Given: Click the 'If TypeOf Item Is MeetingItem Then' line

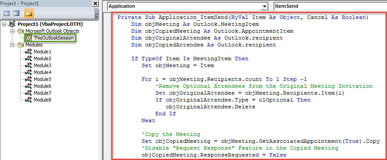Looking at the screenshot, I should pyautogui.click(x=190, y=59).
